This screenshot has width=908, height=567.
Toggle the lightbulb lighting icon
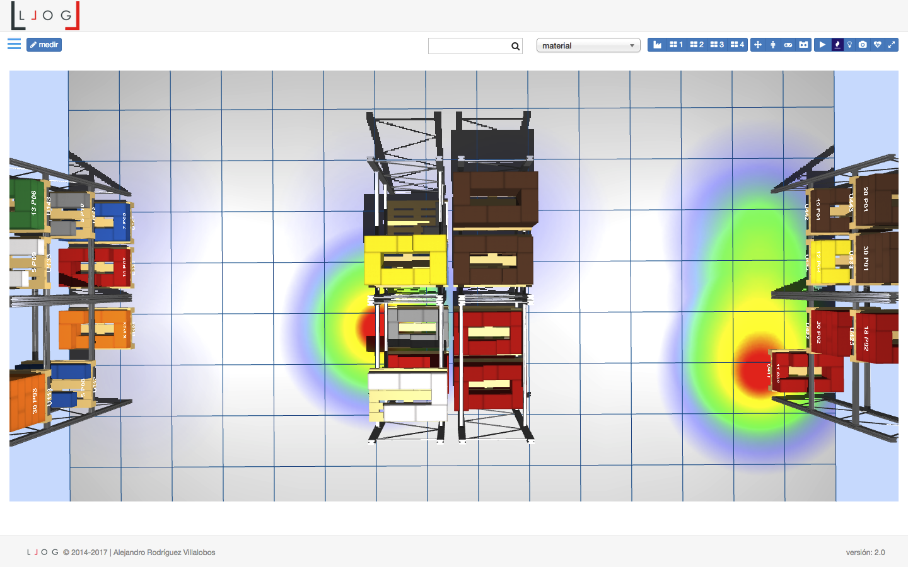[850, 45]
